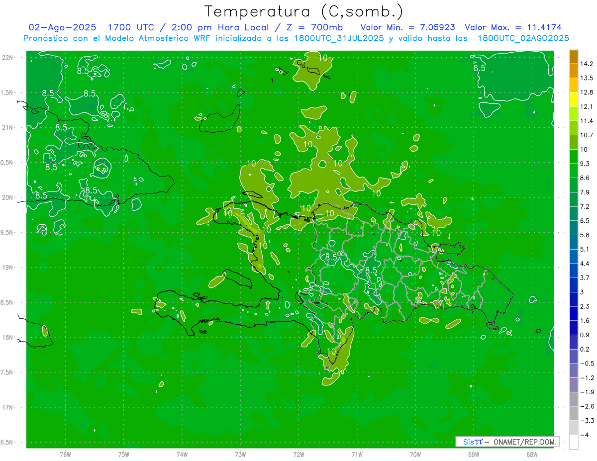Click the '0.5N' latitude axis label

pos(7,163)
